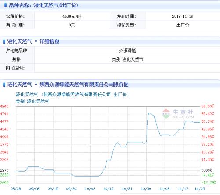This screenshot has width=220, height=195.
Task: Click the baseline y-axis value 2970
Action: tap(4, 170)
